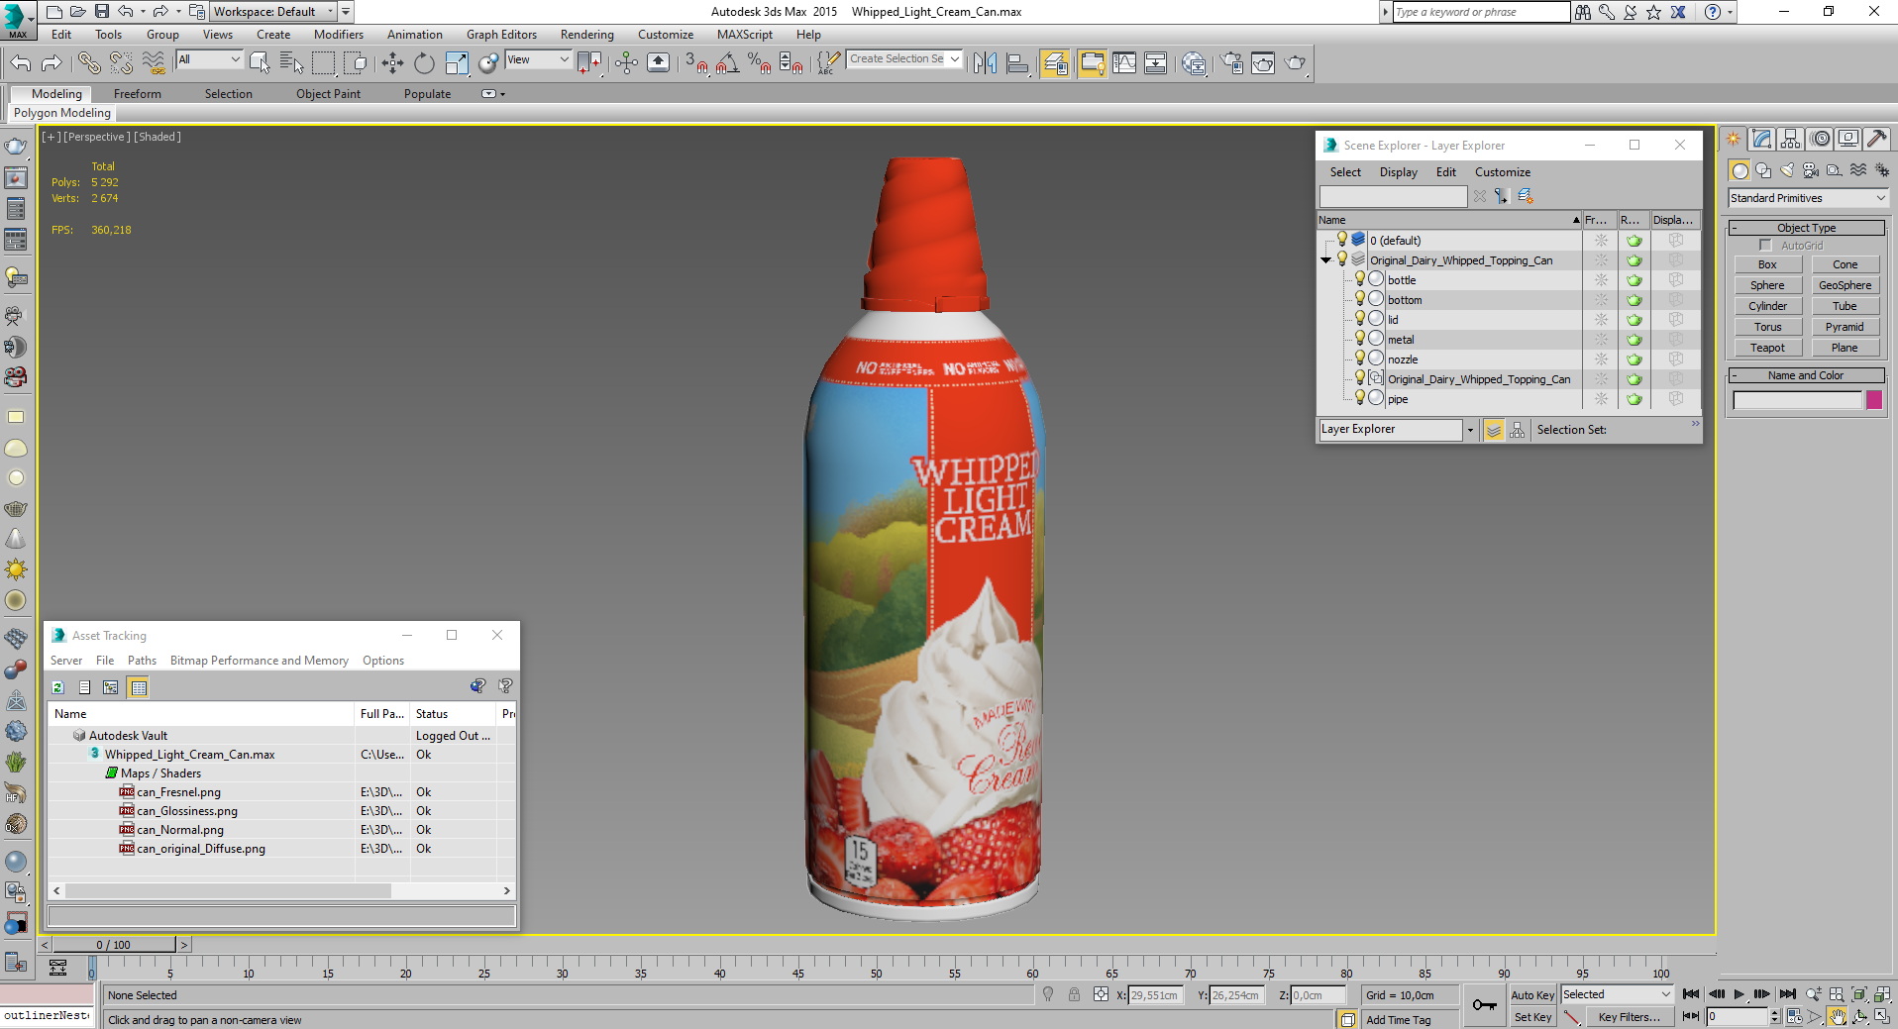
Task: Toggle renderable teapot for bottom object
Action: [1634, 300]
